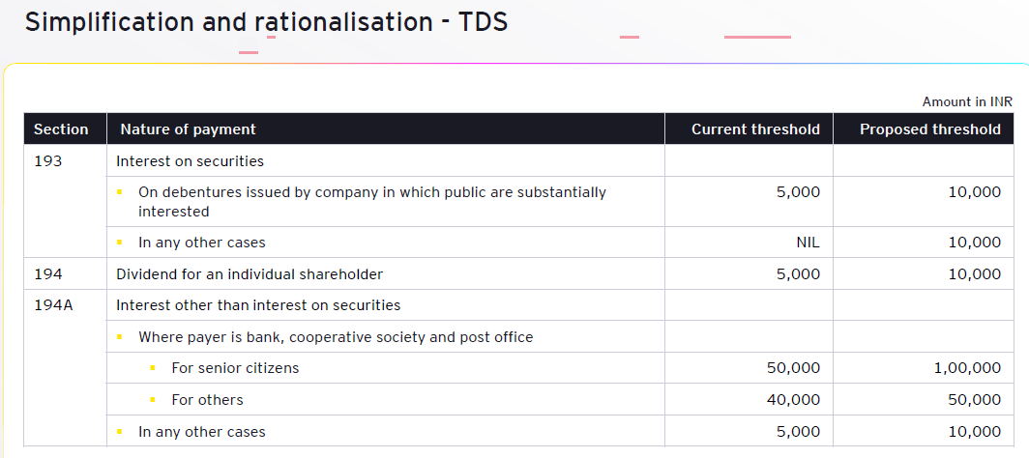Screen dimensions: 1029x458
Task: Click the Simplification and rationalisation title
Action: pyautogui.click(x=266, y=21)
